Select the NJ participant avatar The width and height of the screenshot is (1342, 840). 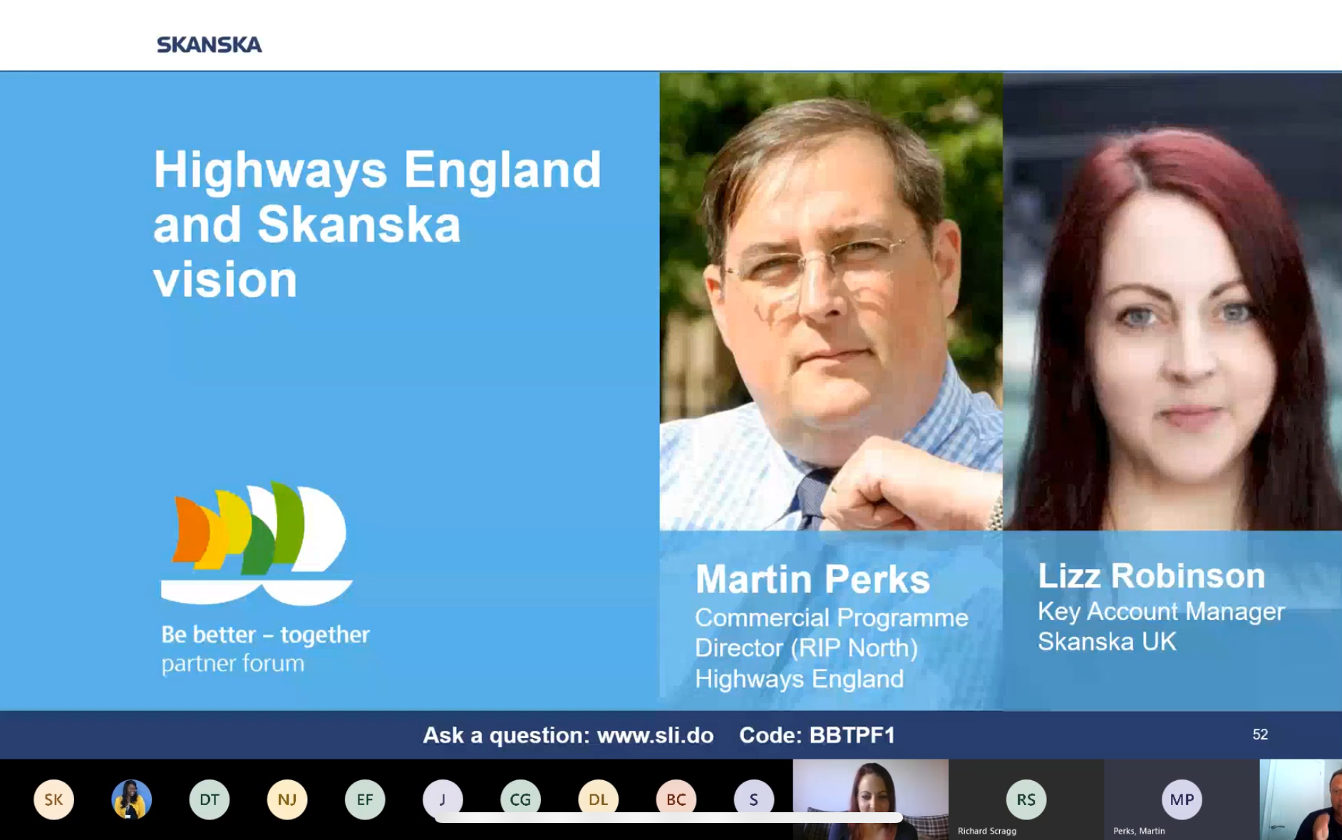click(287, 799)
